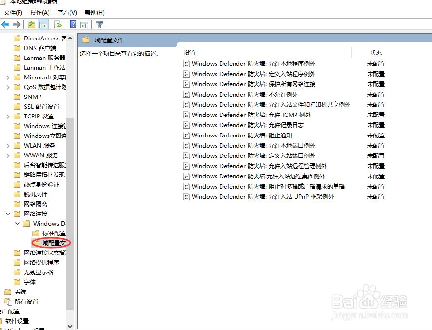
Task: Select the Lanman 服务器 folder
Action: click(x=39, y=58)
